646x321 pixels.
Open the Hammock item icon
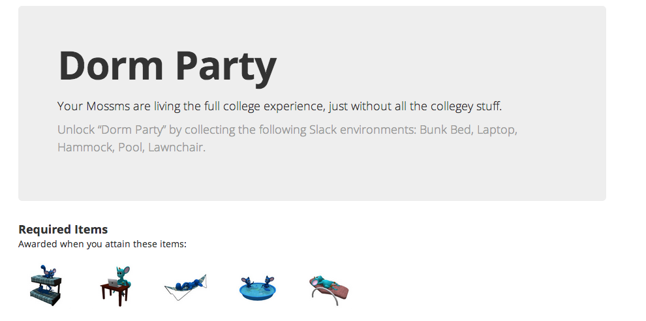(x=185, y=285)
